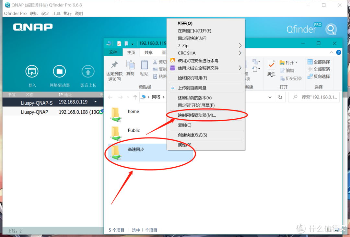
Task: Expand the dropdown arrow next to 192.168.0.119
Action: point(95,101)
